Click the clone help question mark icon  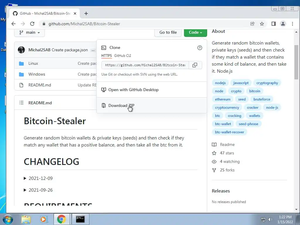click(200, 48)
